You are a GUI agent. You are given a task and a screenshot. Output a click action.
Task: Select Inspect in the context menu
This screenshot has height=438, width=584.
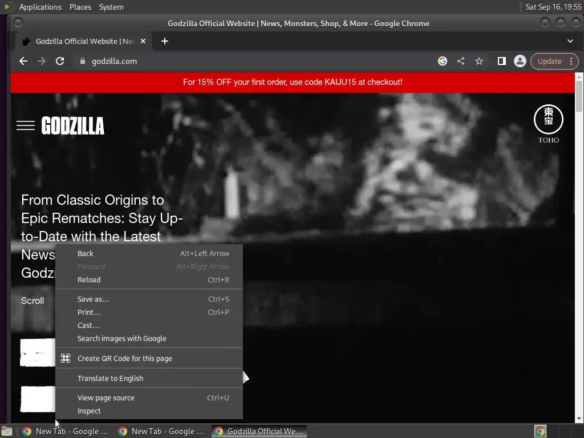click(149, 411)
